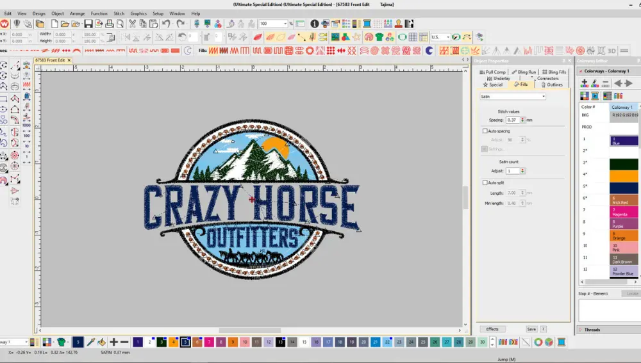
Task: Click the crescent moon icon in stitch toolbar
Action: (429, 51)
